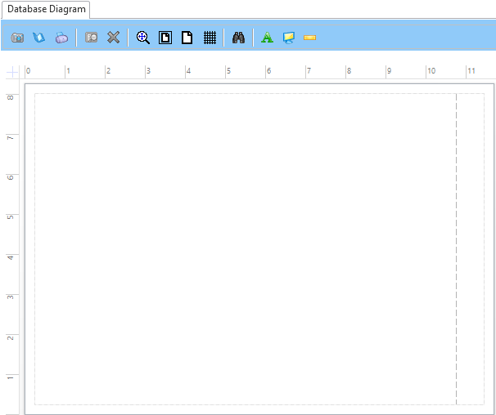Click the vertical ruler at mark 4
496x415 pixels.
tap(11, 257)
